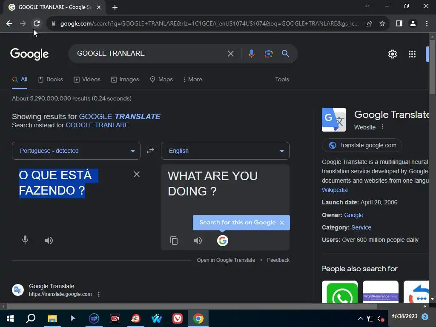
Task: Open the notification center badge
Action: click(x=425, y=317)
